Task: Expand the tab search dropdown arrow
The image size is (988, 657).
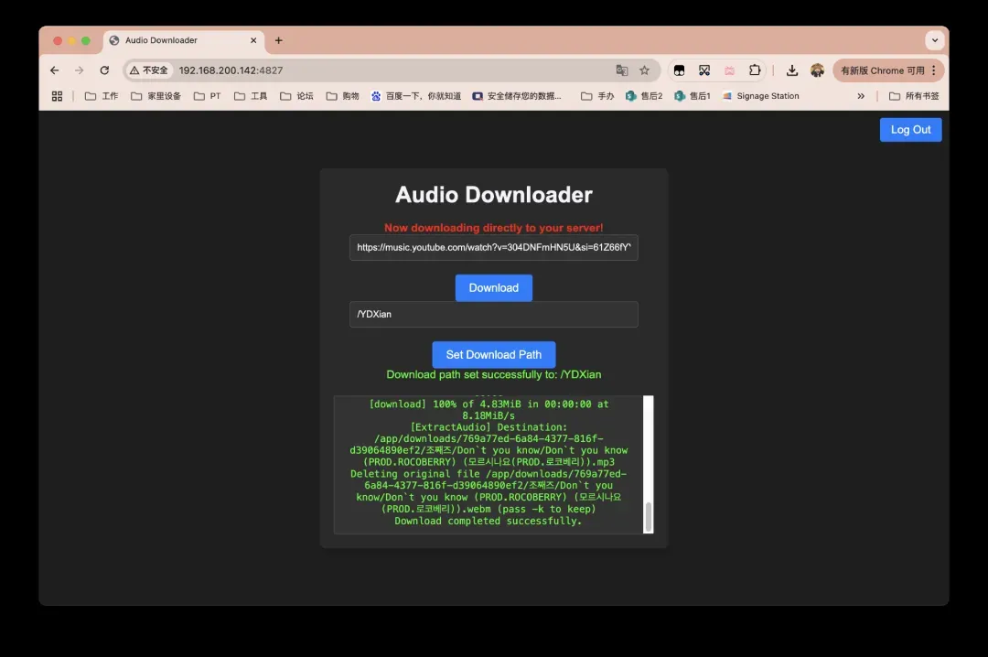Action: tap(934, 40)
